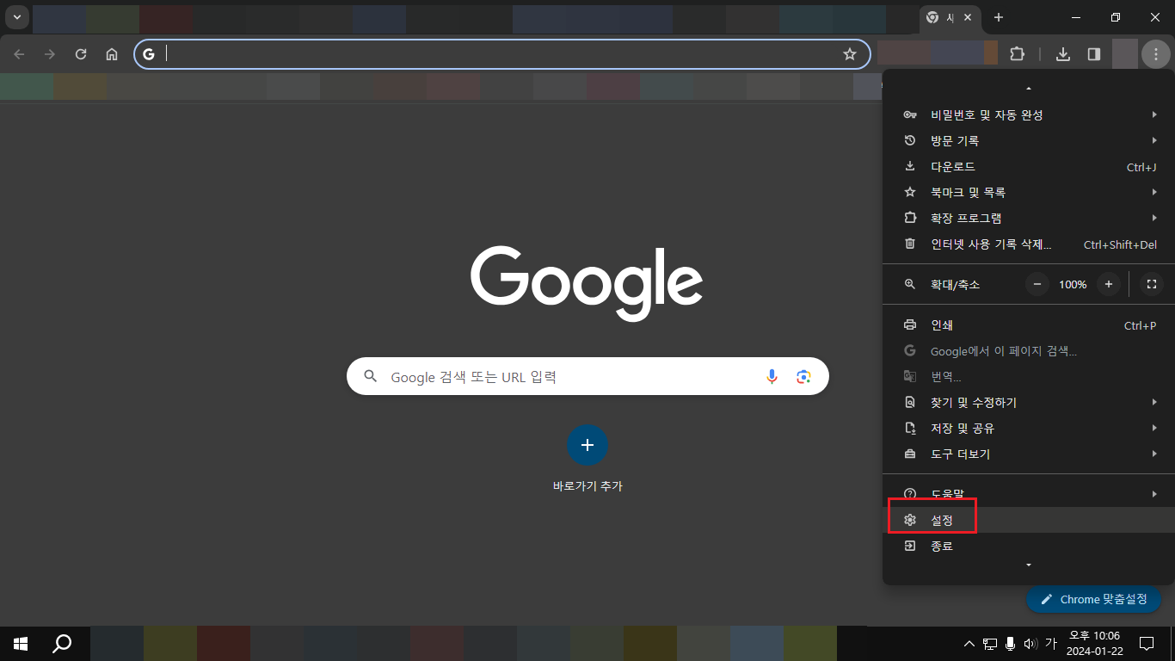Open the tab search dropdown chevron
1175x661 pixels.
click(x=16, y=17)
